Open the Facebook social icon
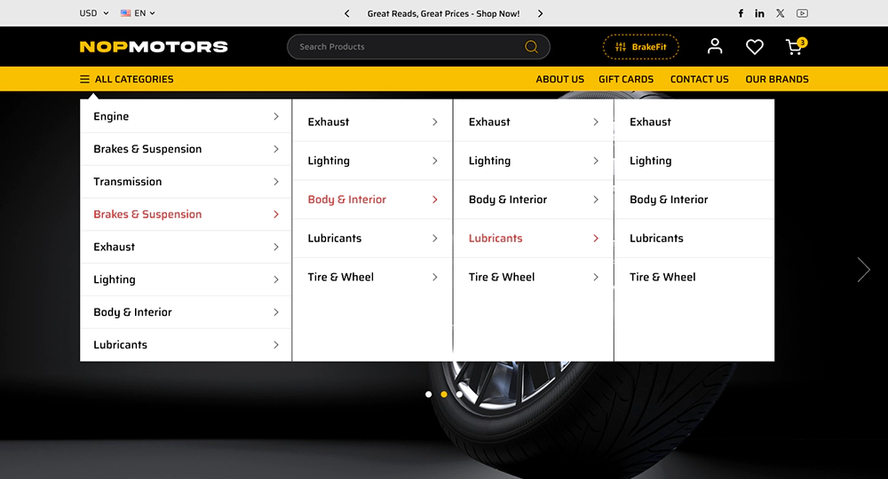The image size is (888, 479). (741, 13)
